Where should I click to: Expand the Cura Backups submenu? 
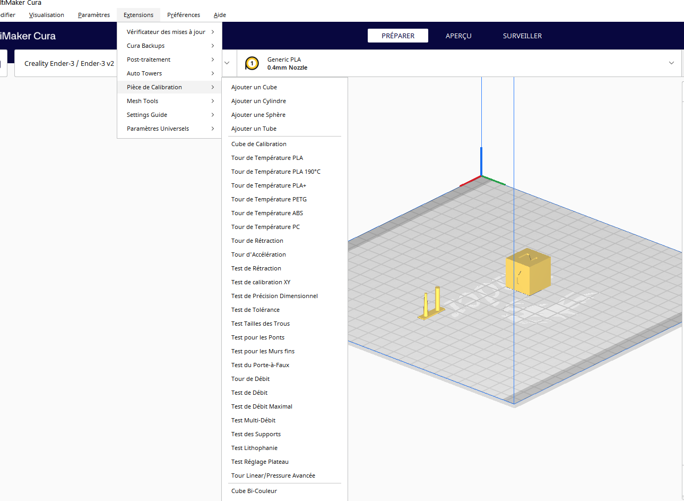coord(169,46)
